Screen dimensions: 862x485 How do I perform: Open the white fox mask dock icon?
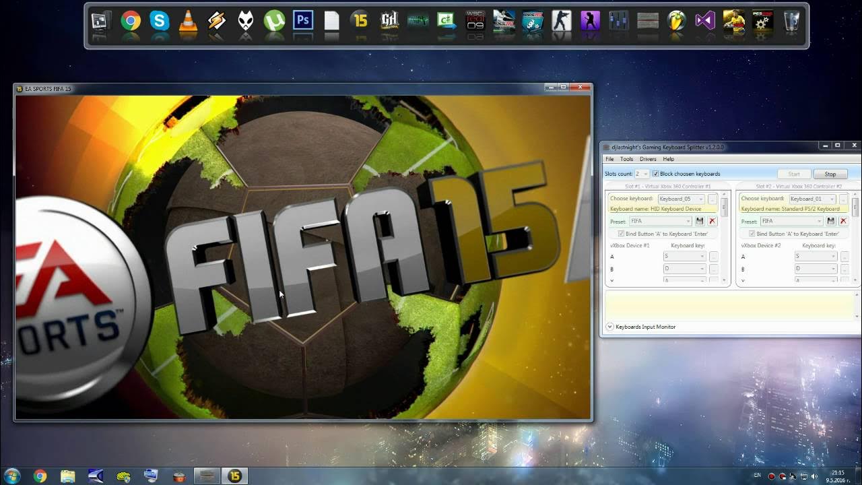(x=246, y=22)
